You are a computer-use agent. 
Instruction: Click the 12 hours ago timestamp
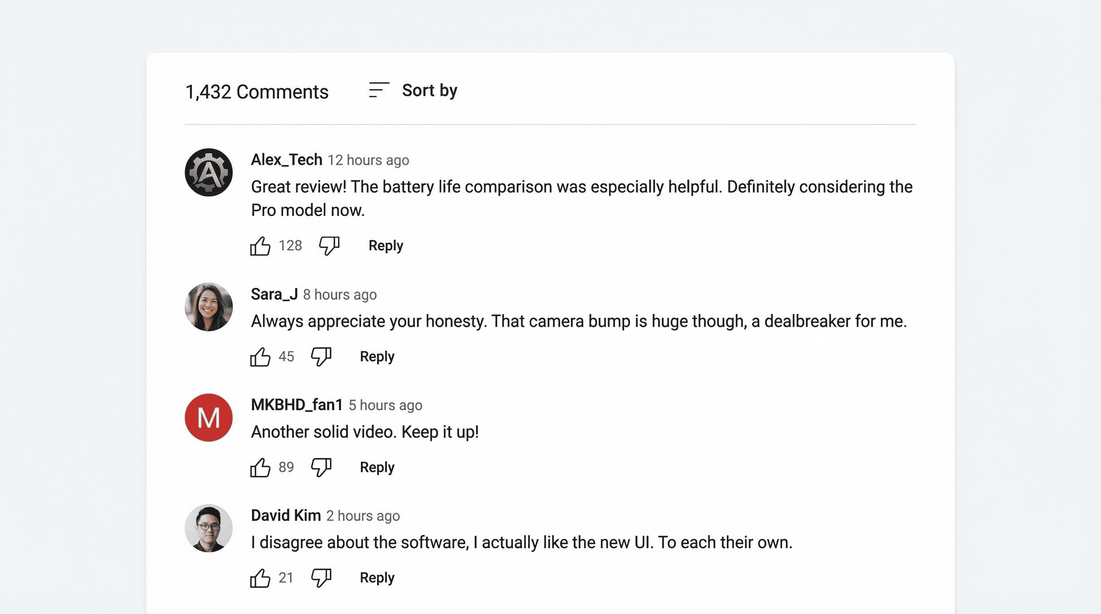(x=368, y=160)
